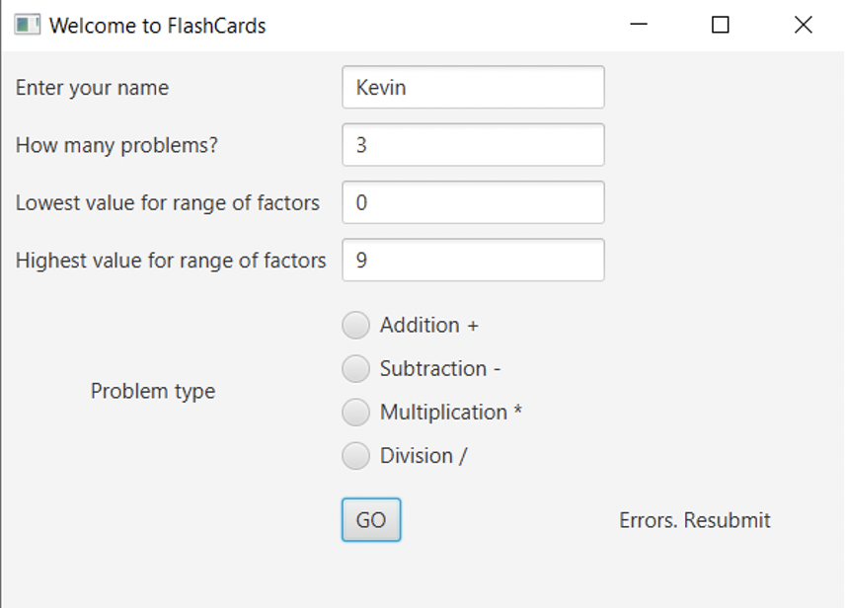Click the Problem type label
Image resolution: width=845 pixels, height=608 pixels.
click(153, 391)
